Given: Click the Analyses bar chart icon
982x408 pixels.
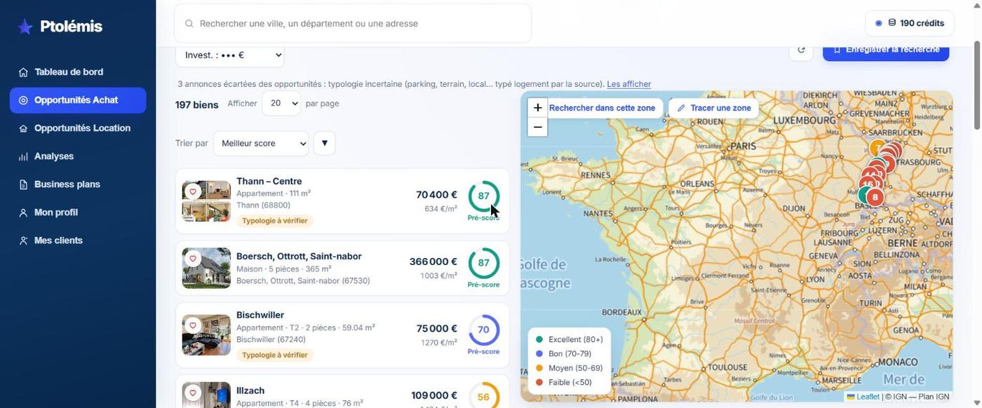Looking at the screenshot, I should click(x=23, y=156).
